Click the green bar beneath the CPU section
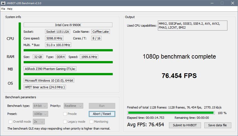 coord(68,50)
